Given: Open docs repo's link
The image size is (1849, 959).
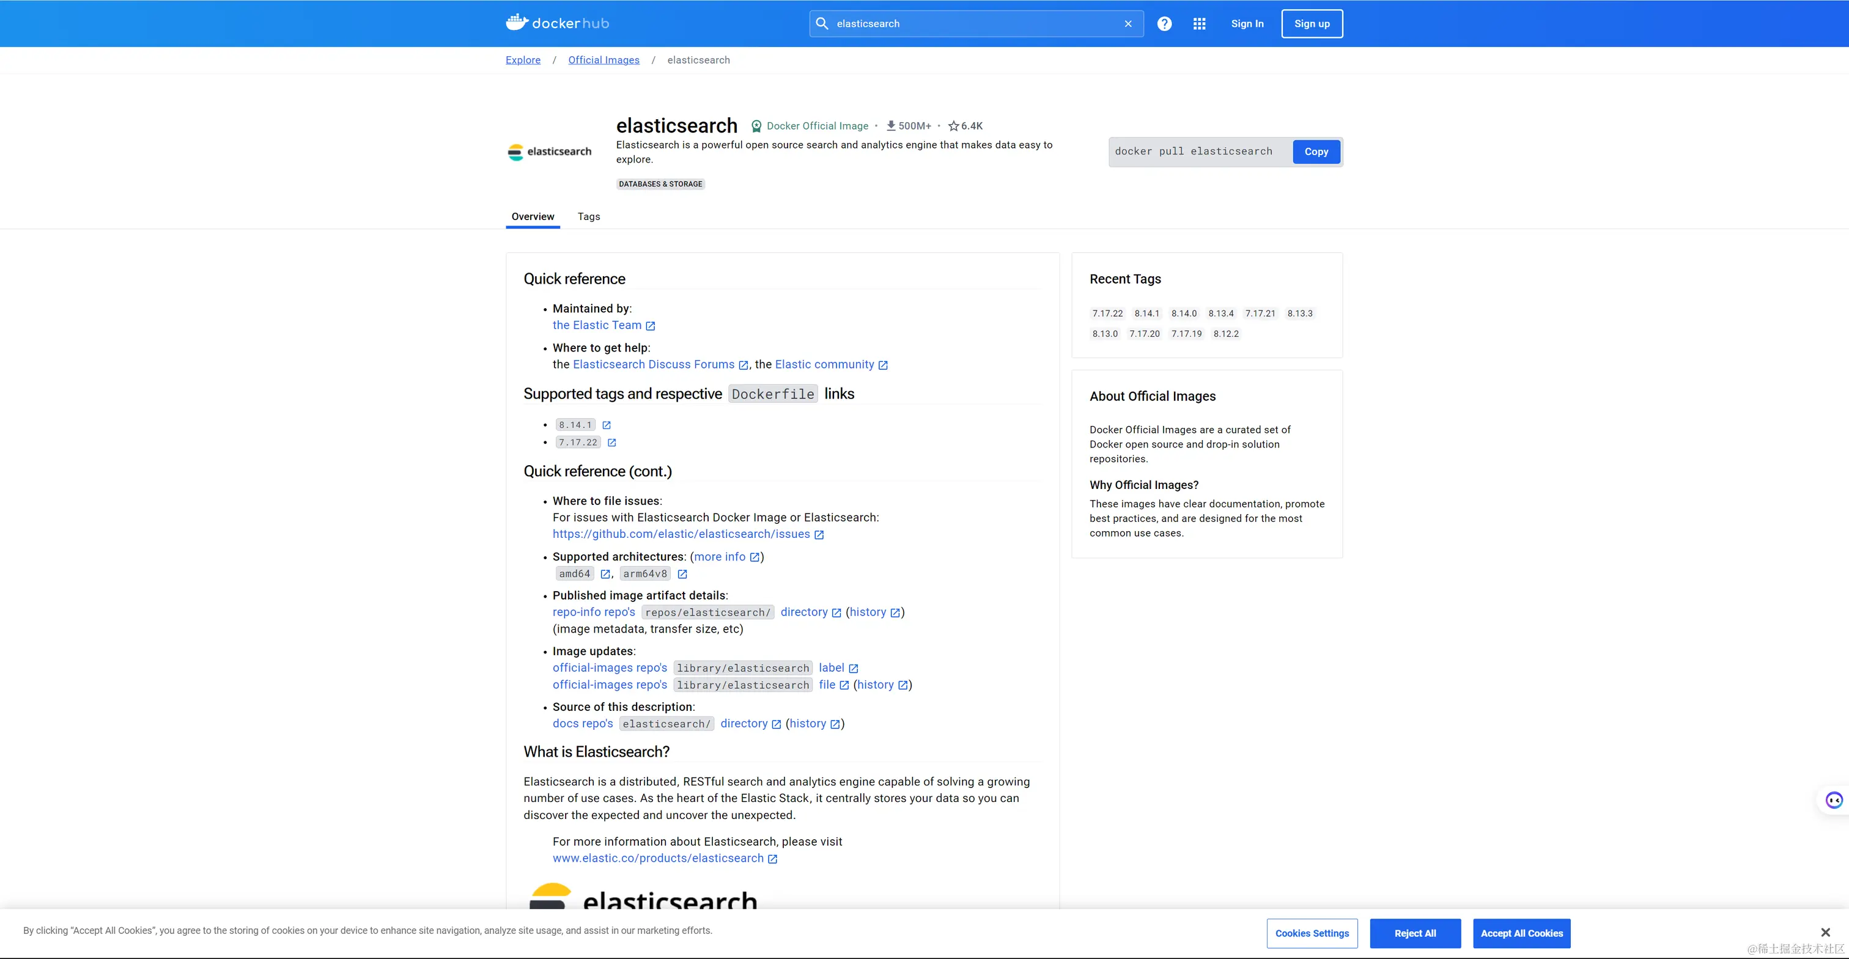Looking at the screenshot, I should coord(583,724).
